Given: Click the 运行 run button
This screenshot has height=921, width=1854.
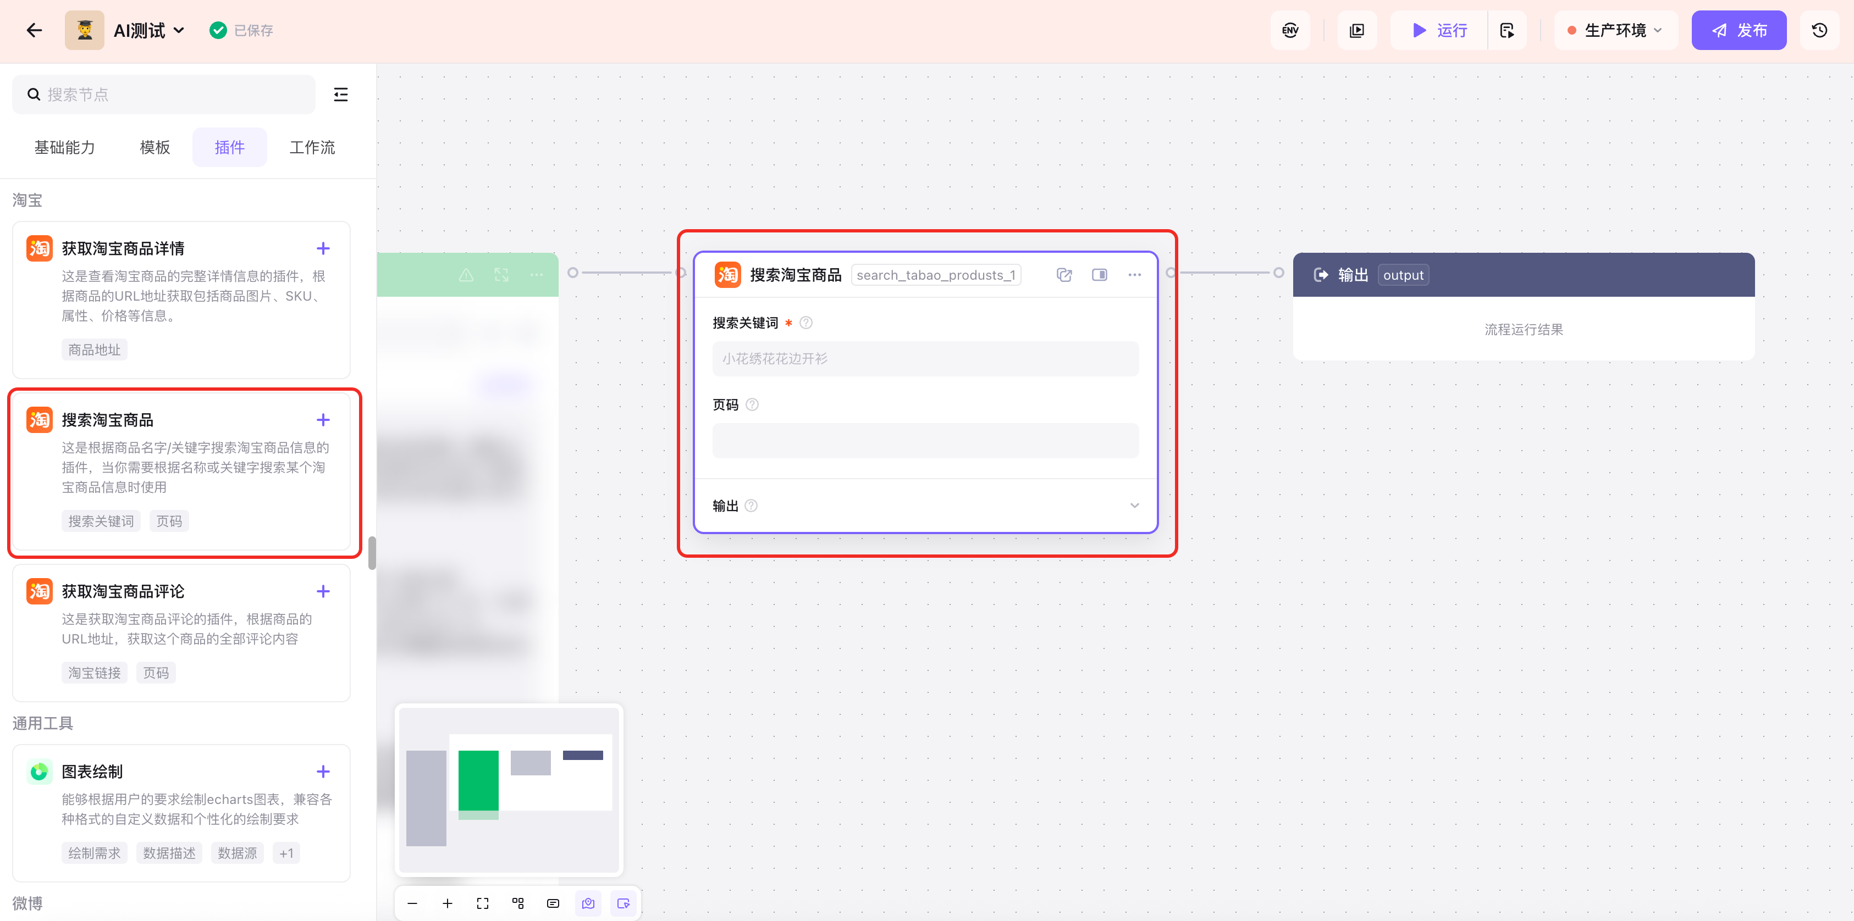Looking at the screenshot, I should (x=1439, y=30).
